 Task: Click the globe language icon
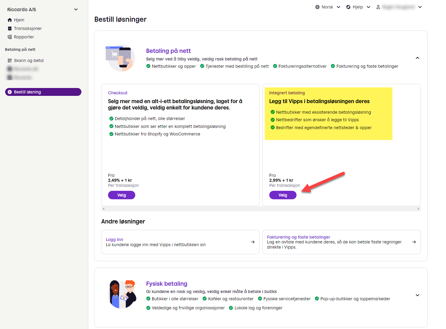click(x=317, y=7)
